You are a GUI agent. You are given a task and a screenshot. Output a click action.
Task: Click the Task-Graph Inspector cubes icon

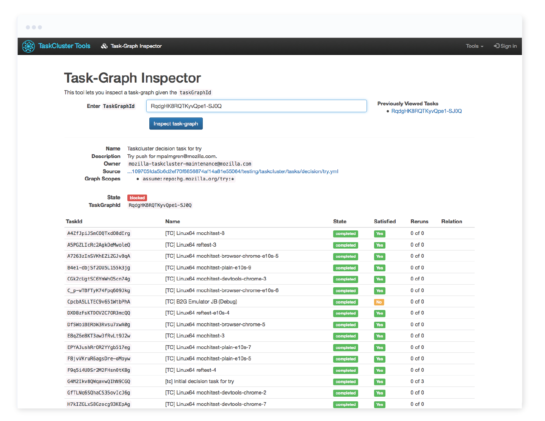(x=104, y=46)
